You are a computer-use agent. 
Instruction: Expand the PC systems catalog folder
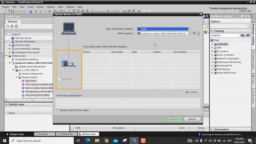click(x=212, y=52)
